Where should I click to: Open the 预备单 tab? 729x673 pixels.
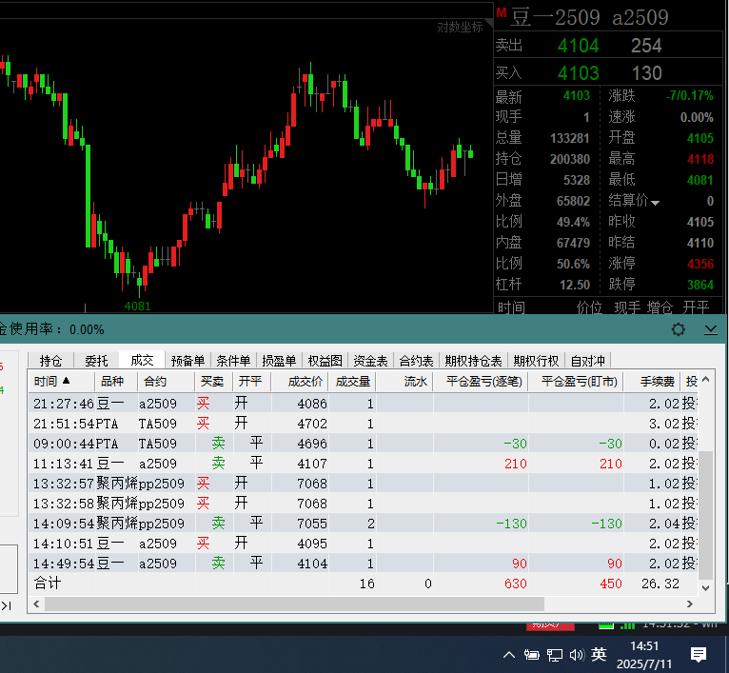pyautogui.click(x=187, y=361)
